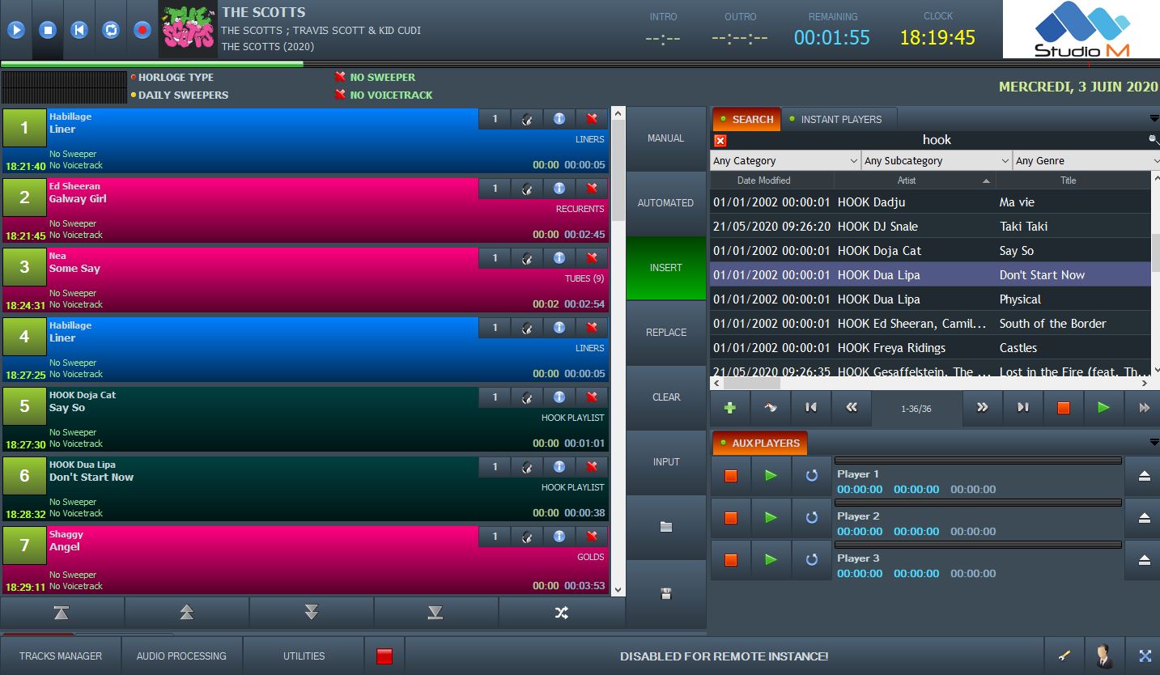Go to first page of search results
Viewport: 1160px width, 675px height.
pos(811,408)
